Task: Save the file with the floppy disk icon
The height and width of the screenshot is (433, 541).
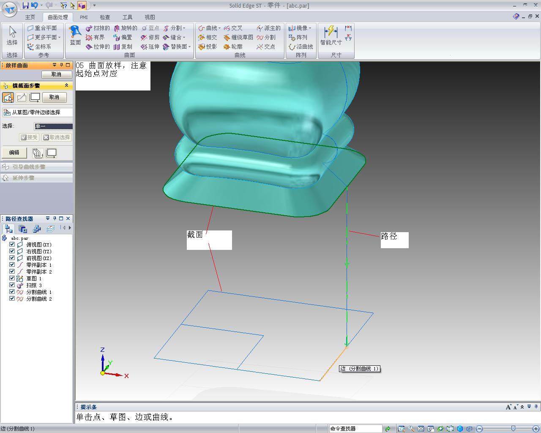Action: [x=25, y=5]
